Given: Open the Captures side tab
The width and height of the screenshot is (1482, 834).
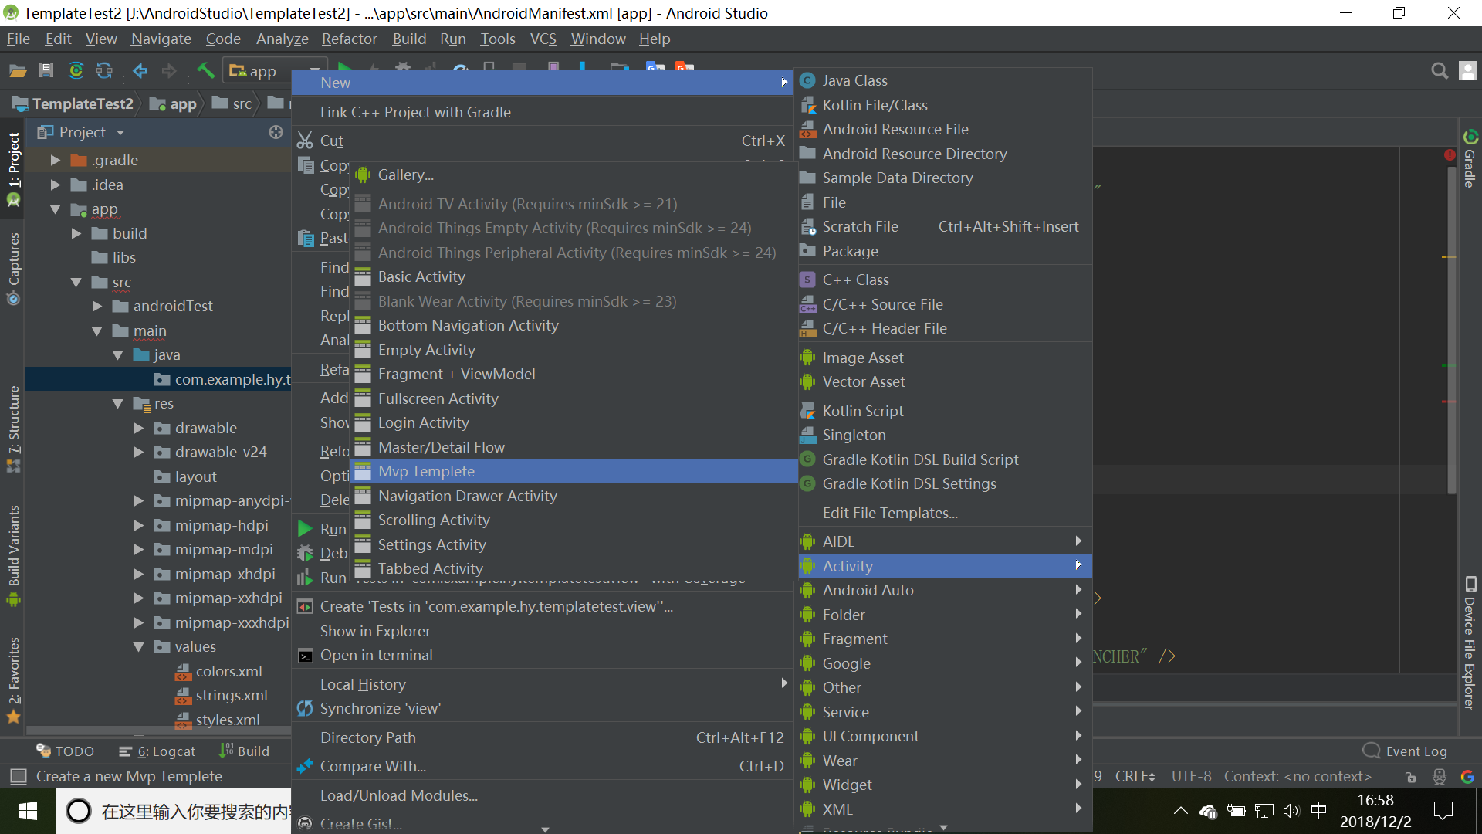Looking at the screenshot, I should 13,268.
